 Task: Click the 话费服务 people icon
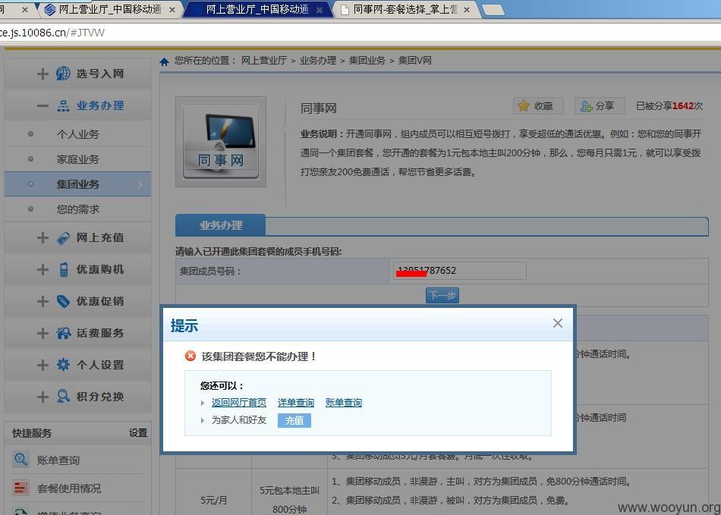(64, 333)
